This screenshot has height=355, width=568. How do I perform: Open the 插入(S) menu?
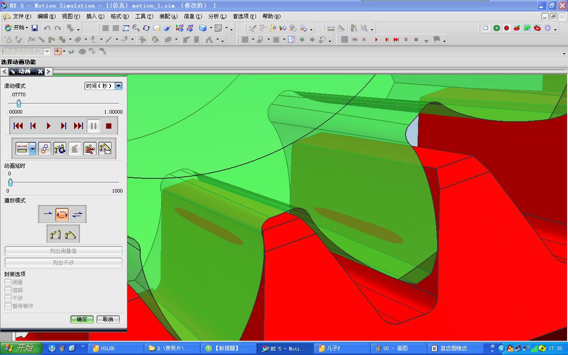(95, 16)
